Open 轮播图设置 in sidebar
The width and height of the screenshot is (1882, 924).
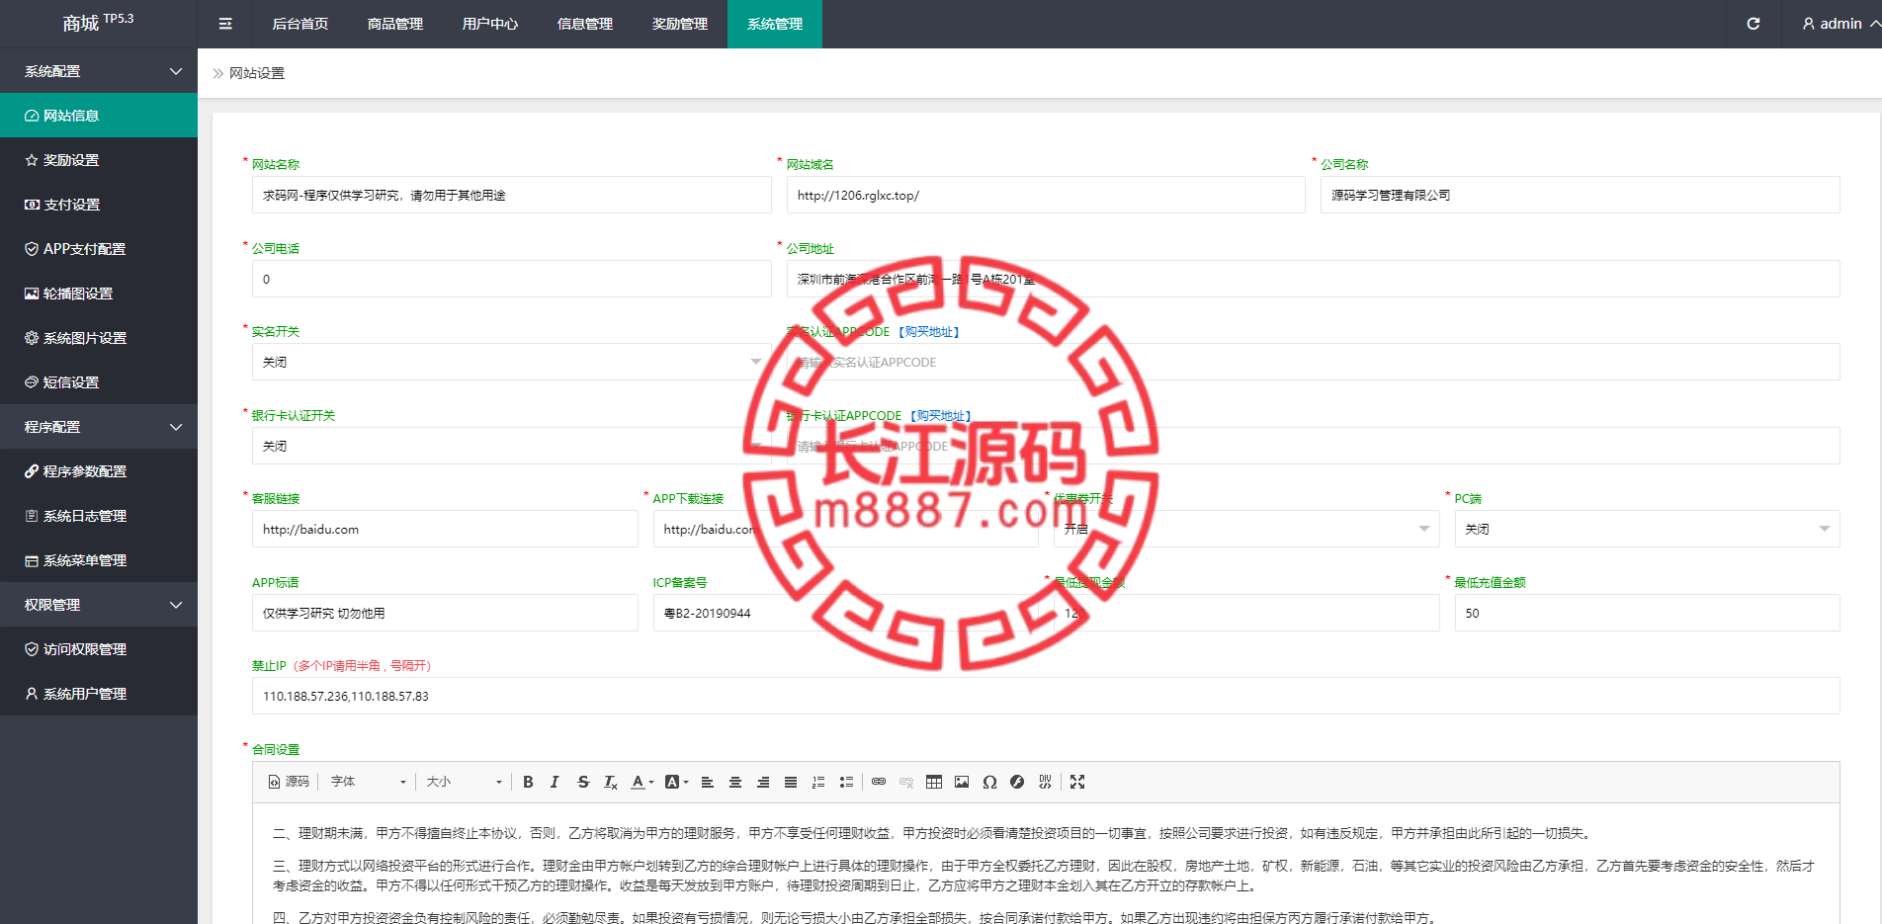click(99, 294)
